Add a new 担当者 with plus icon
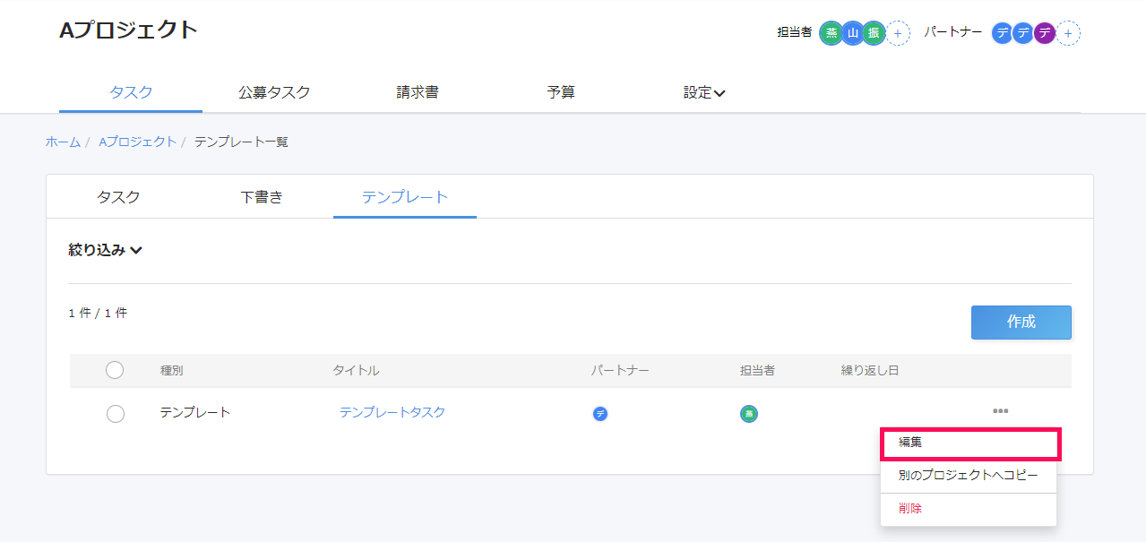This screenshot has height=542, width=1146. [899, 33]
